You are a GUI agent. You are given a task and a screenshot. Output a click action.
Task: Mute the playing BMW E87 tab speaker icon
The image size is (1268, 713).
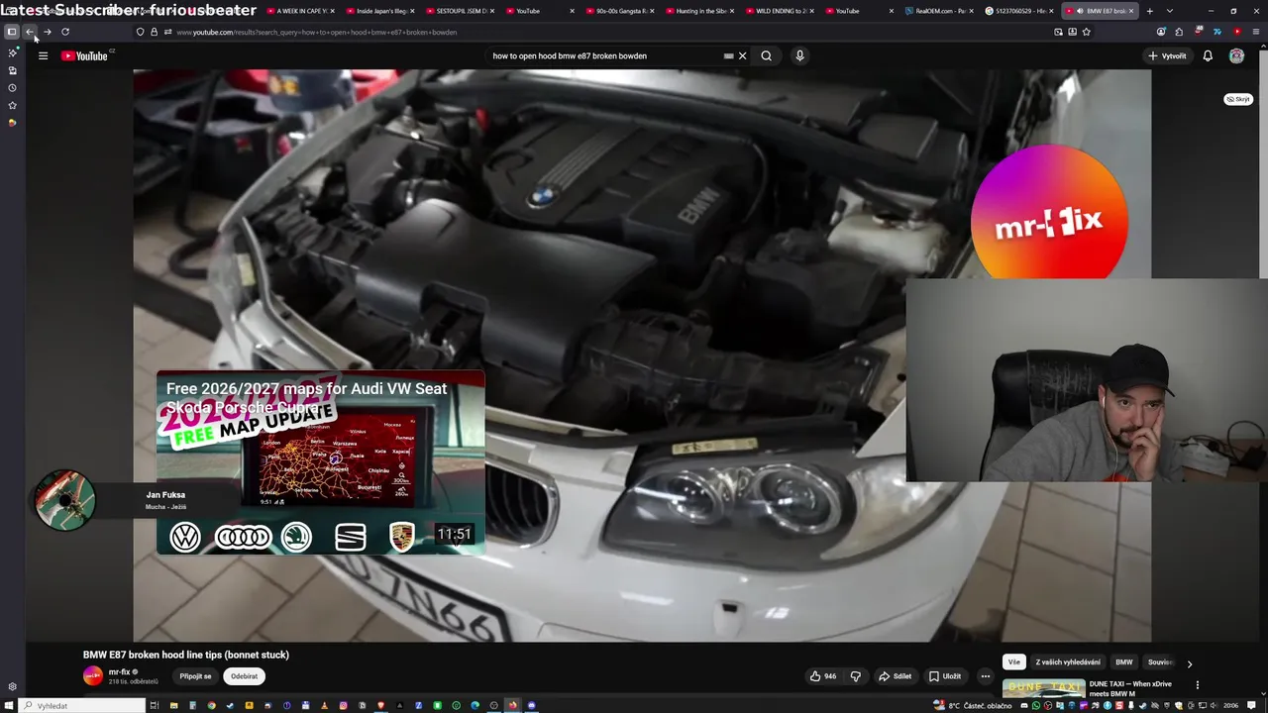coord(1080,11)
